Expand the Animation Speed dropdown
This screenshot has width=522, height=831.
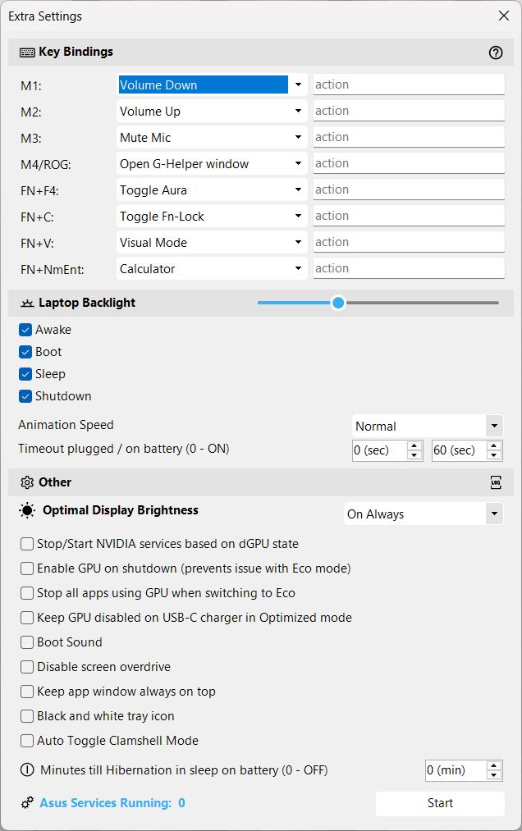point(493,427)
